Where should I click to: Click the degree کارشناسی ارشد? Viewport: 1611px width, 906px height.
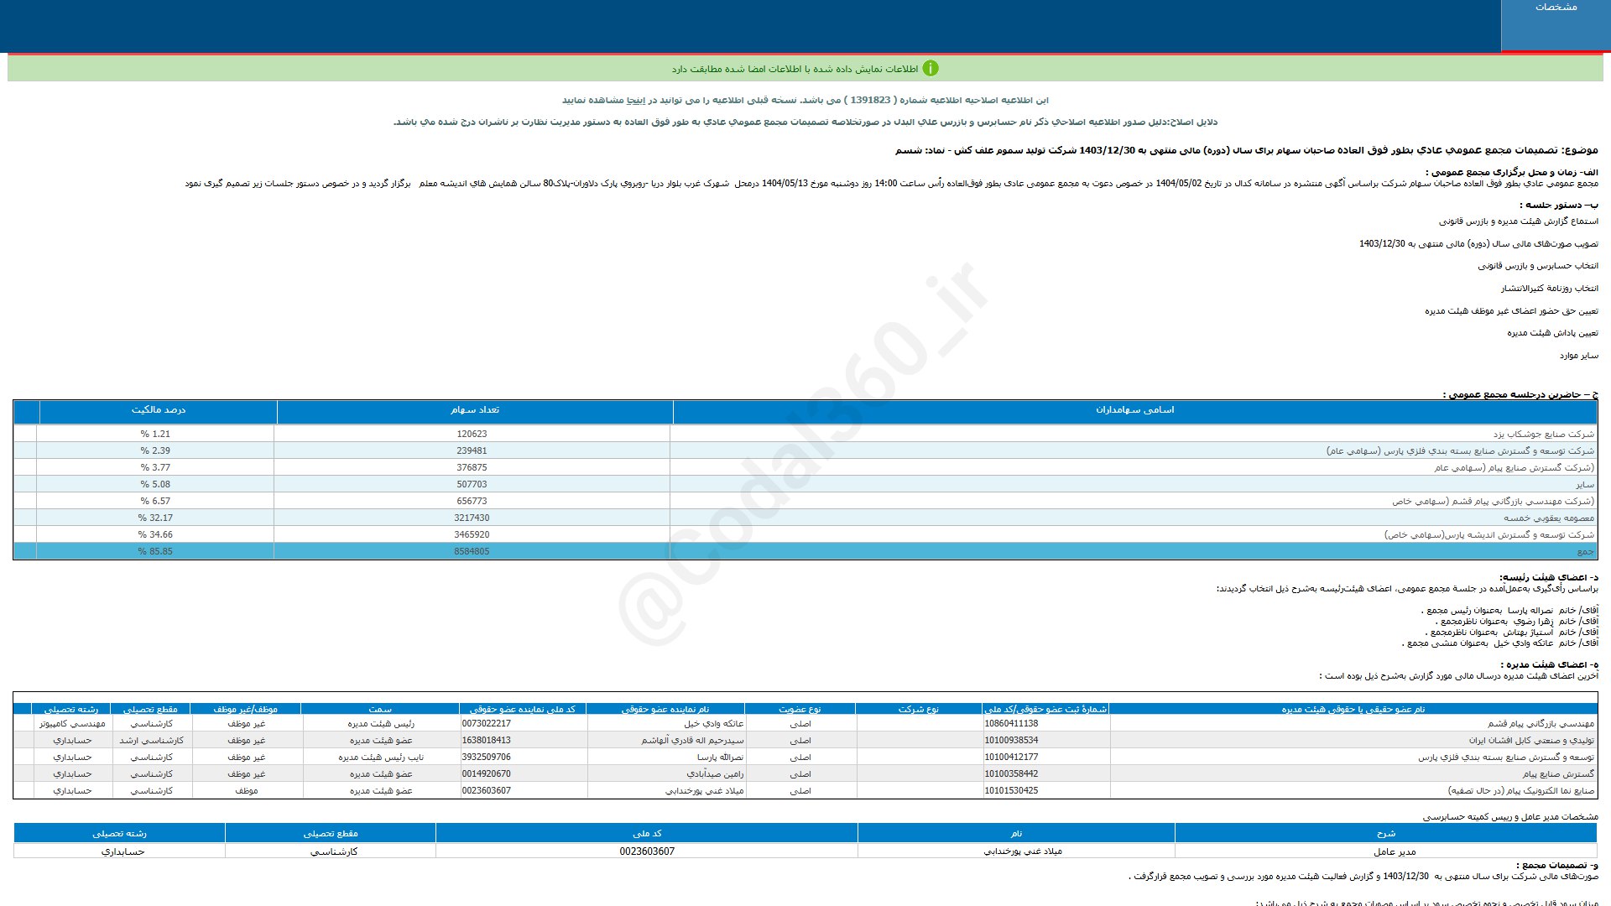pyautogui.click(x=151, y=741)
